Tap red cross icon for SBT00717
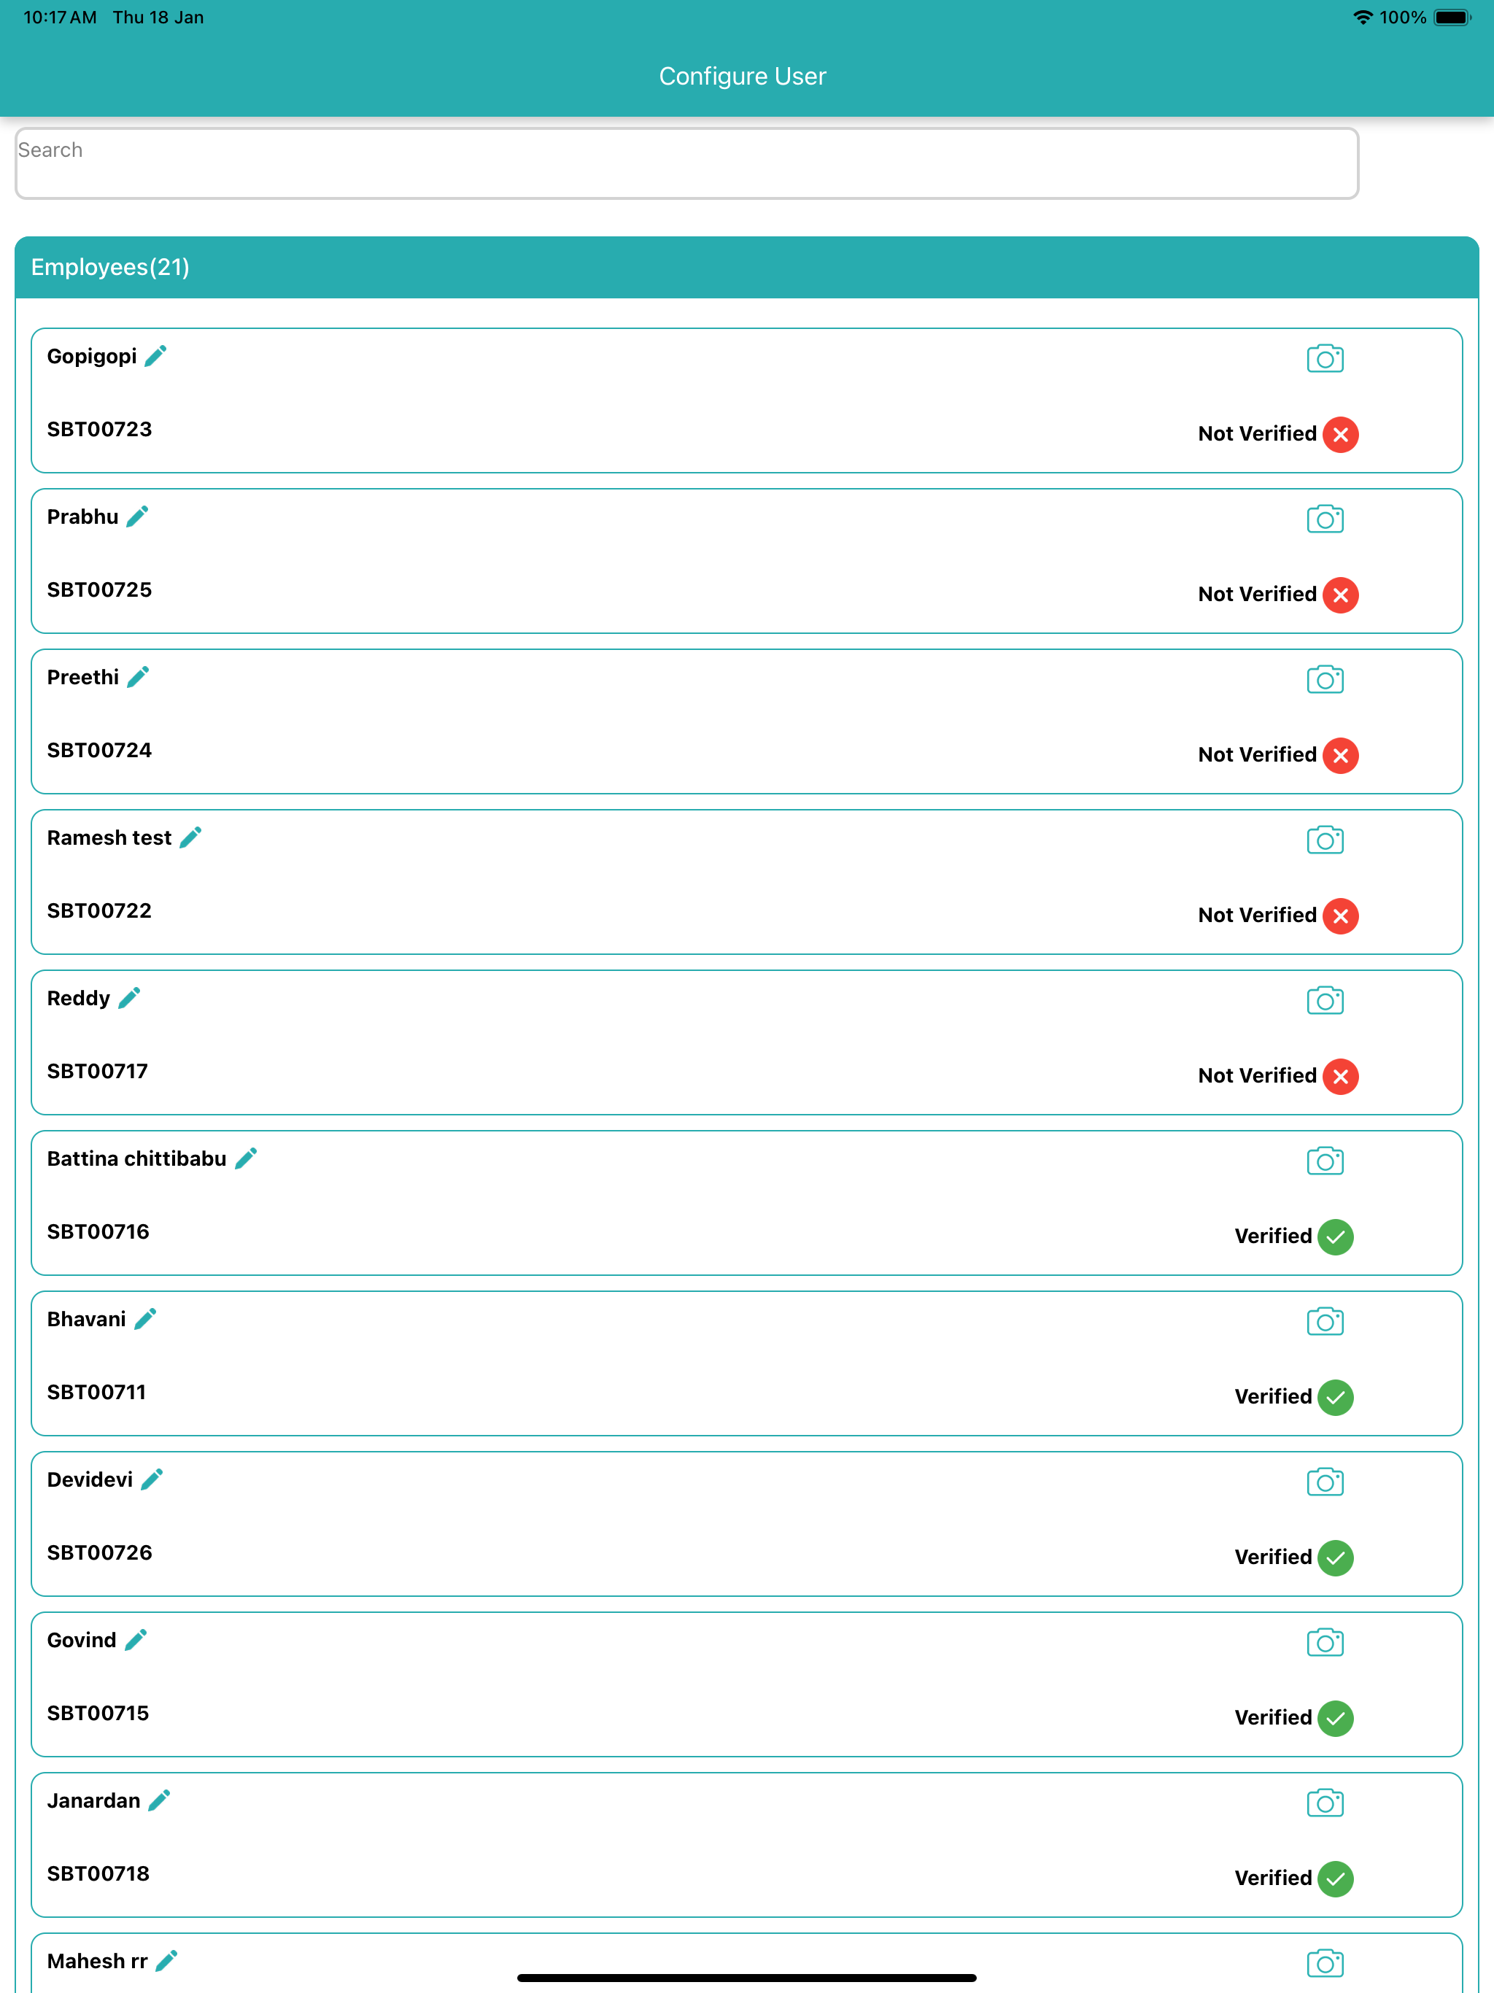 tap(1340, 1076)
